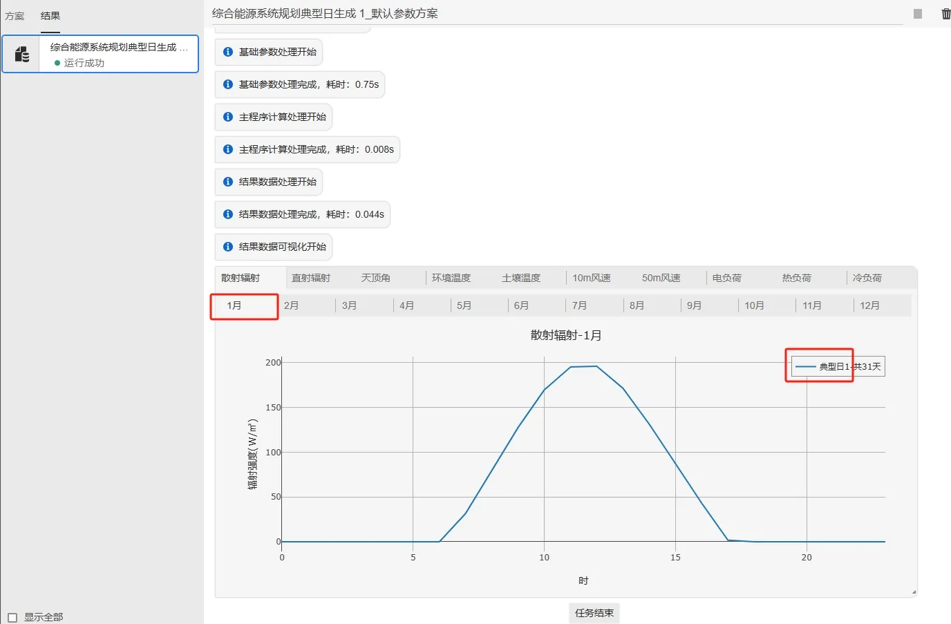Viewport: 951px width, 624px height.
Task: Click the chart resize handle in corner
Action: 914,592
